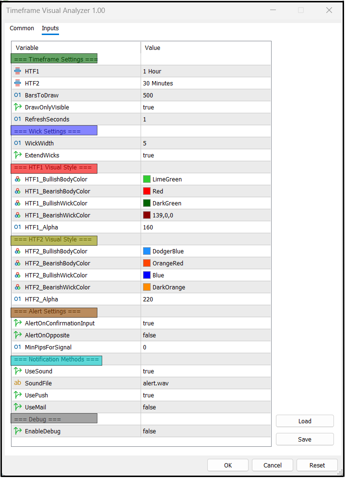Select the Inputs tab
This screenshot has width=345, height=478.
(x=50, y=28)
